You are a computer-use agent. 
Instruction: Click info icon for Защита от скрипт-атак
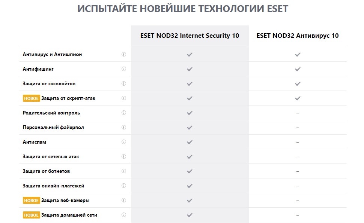point(124,98)
